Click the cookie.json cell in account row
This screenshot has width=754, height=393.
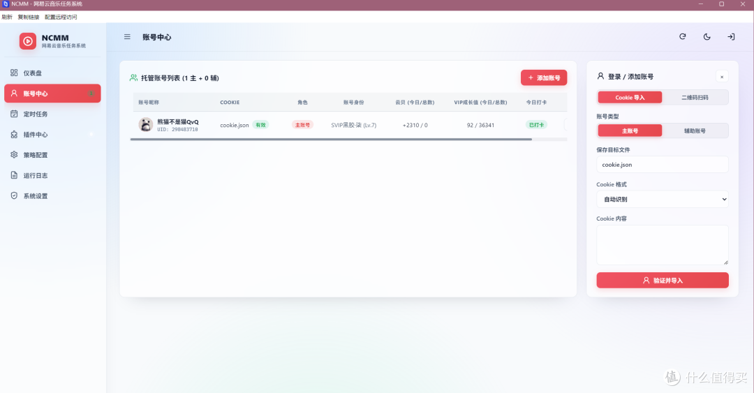tap(234, 125)
